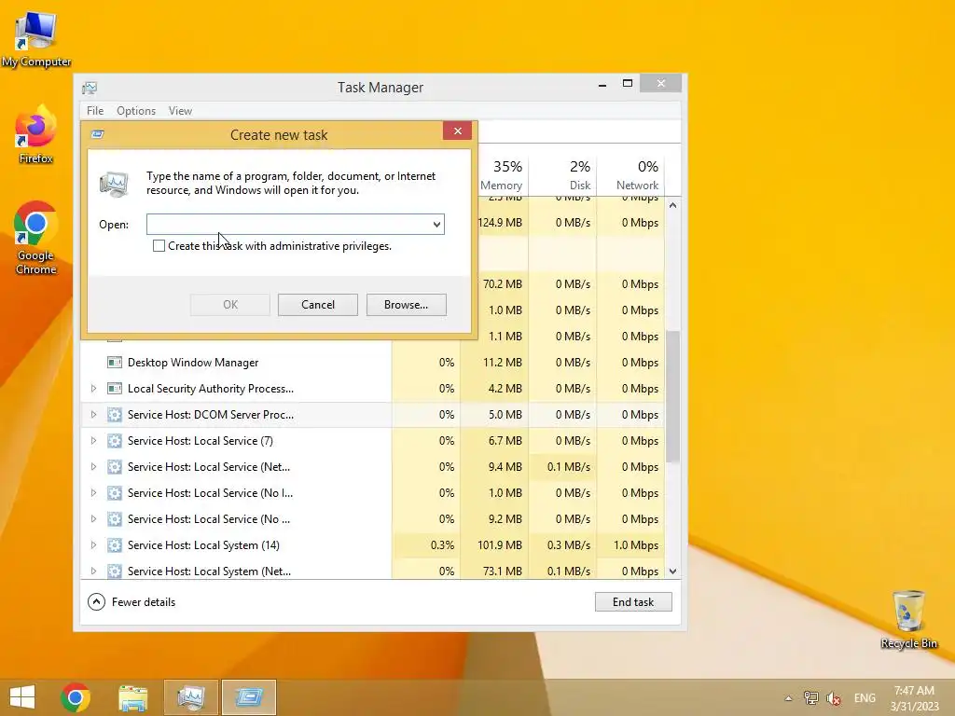Close the Create new task dialog
The width and height of the screenshot is (955, 716).
458,131
